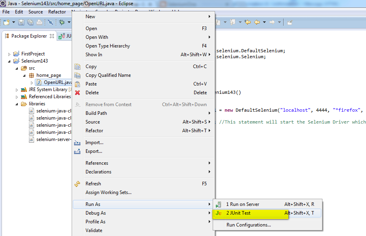Choose 2 JUnit Test

[267, 213]
